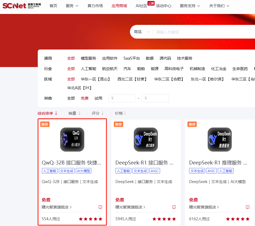Filter region by 华北A区【IH】
Viewport: 255px width, 226px height.
click(x=80, y=88)
